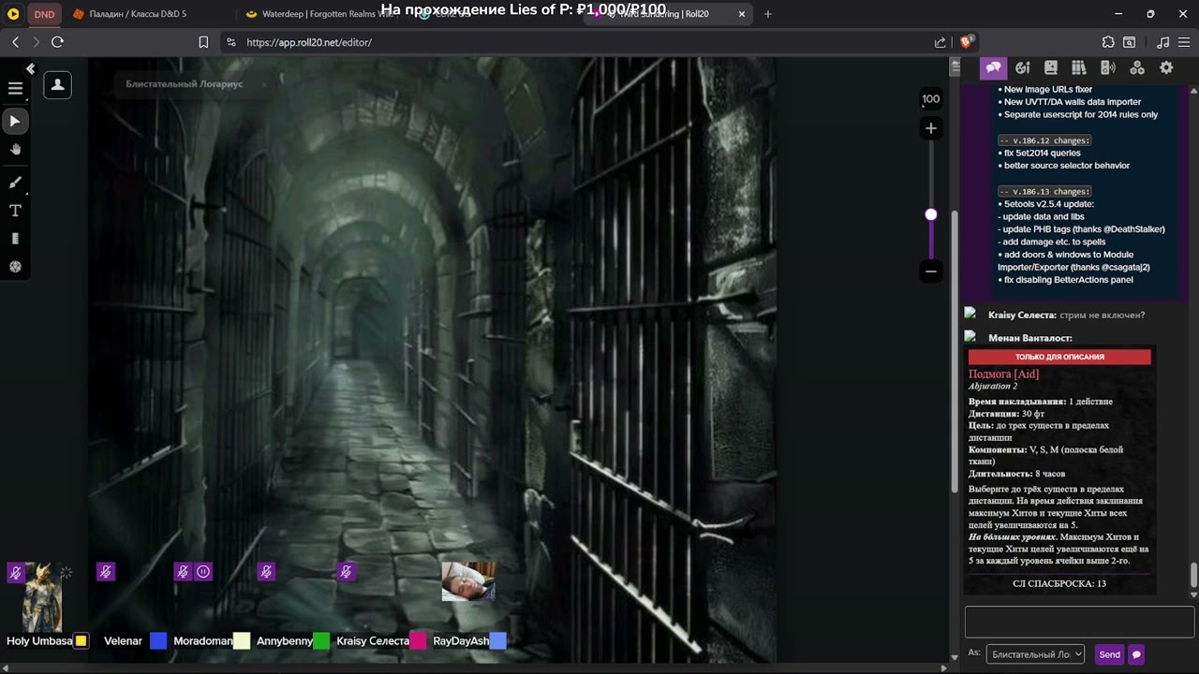Click the zoom level slider handle
This screenshot has height=674, width=1199.
(x=930, y=214)
